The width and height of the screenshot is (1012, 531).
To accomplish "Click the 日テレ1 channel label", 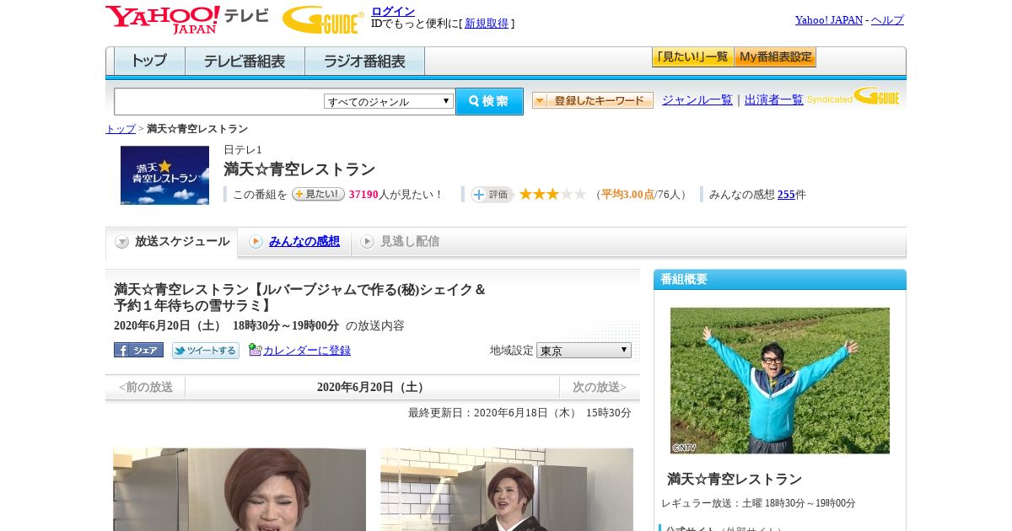I will pos(243,150).
